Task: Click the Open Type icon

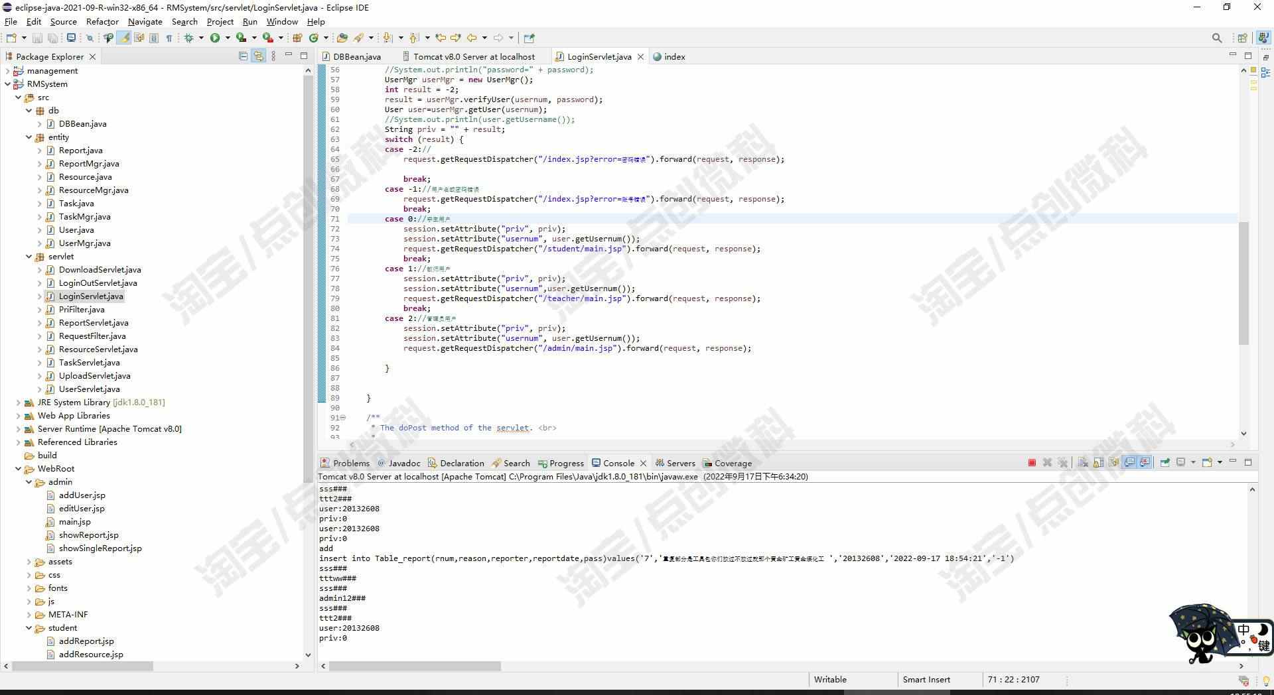Action: point(342,38)
